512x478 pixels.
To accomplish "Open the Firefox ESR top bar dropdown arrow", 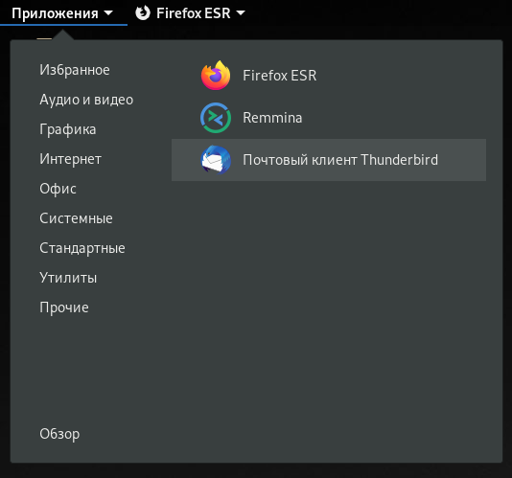I will (241, 13).
